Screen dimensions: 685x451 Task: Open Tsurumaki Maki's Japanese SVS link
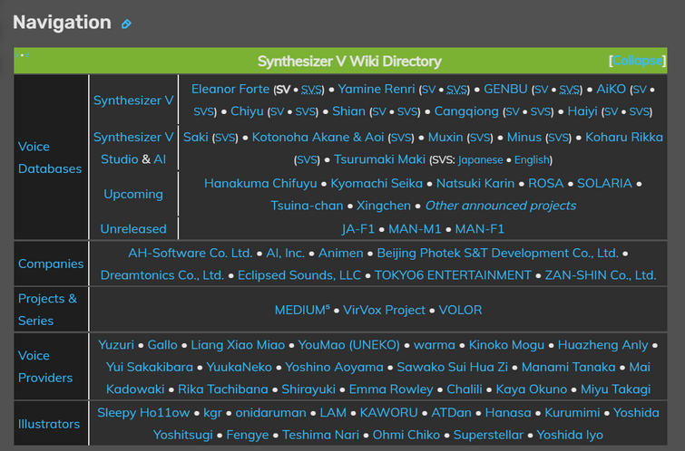click(481, 160)
